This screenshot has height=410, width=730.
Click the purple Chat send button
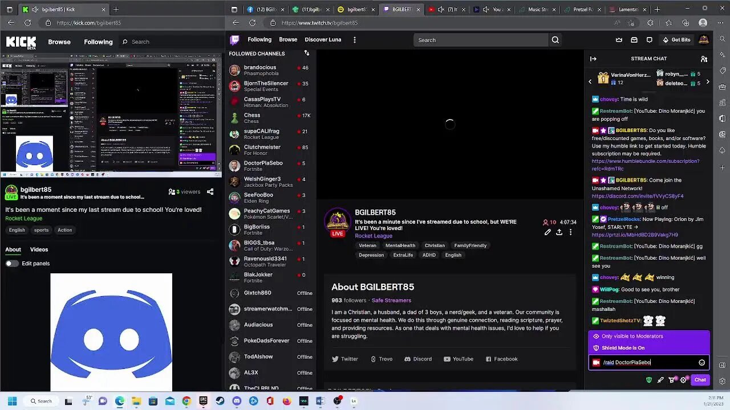[700, 380]
